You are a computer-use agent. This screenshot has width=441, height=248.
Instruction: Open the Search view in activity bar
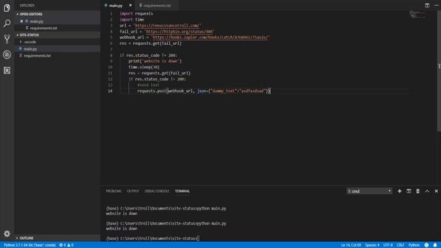point(7,23)
